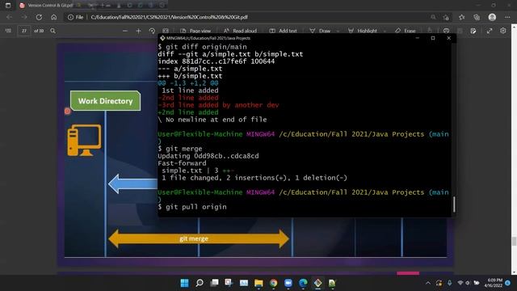
Task: Click the '1 file changed' summary line
Action: (x=254, y=178)
